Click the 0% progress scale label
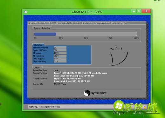The height and width of the screenshot is (118, 165). tap(35, 38)
